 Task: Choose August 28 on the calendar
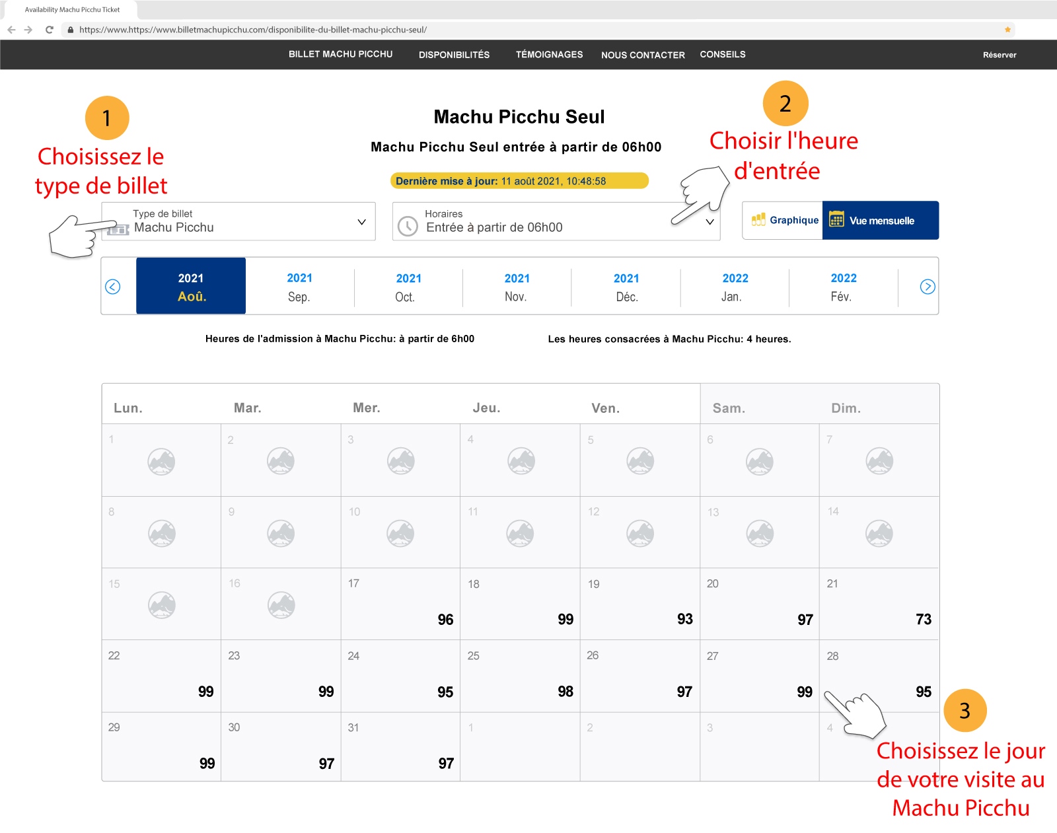[x=879, y=676]
